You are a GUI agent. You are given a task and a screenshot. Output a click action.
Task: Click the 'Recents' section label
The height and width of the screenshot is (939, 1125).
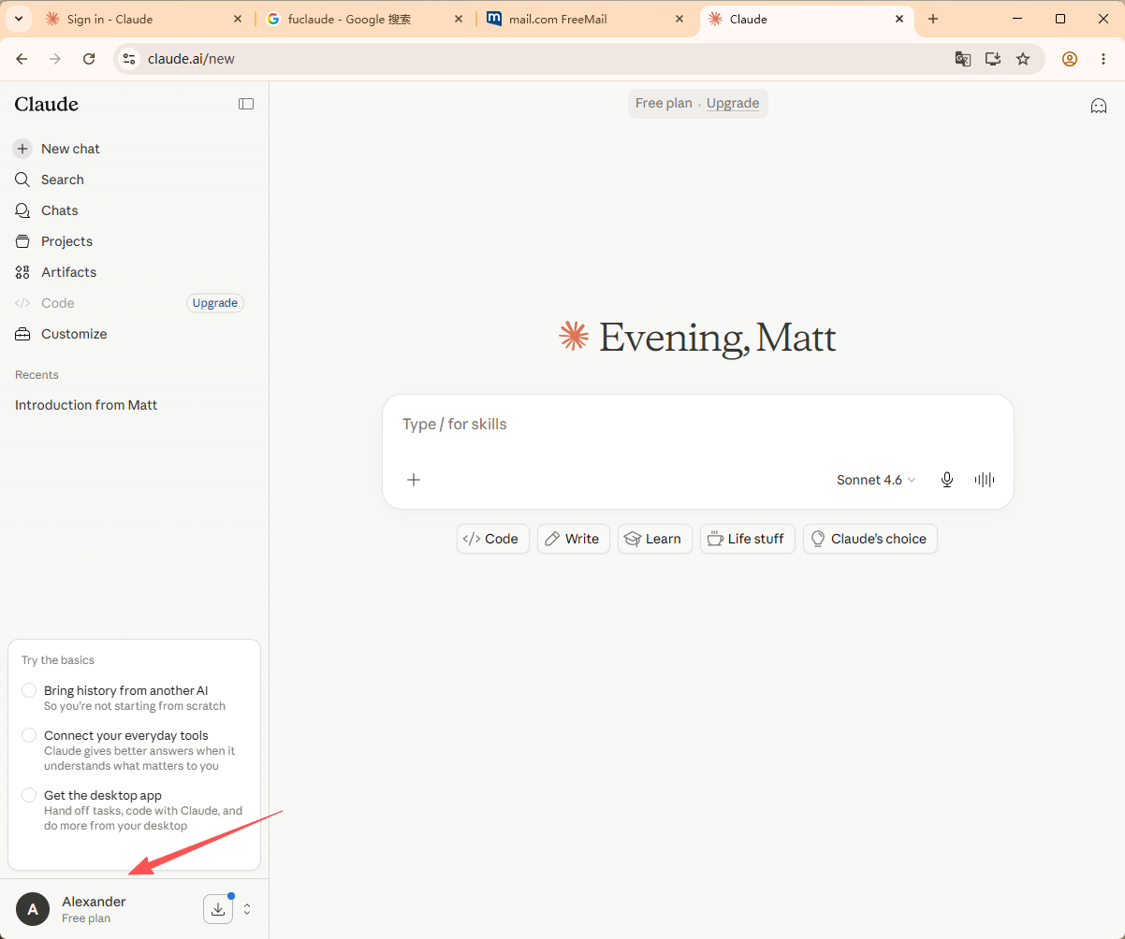[x=37, y=375]
